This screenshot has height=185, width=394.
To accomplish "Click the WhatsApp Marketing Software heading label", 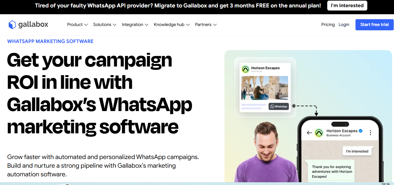I will (50, 41).
